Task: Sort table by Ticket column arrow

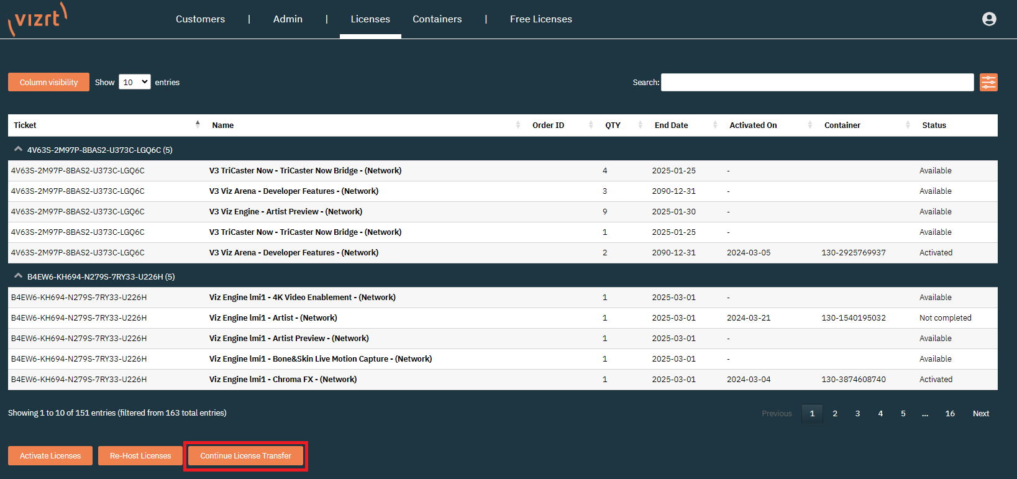Action: point(198,124)
